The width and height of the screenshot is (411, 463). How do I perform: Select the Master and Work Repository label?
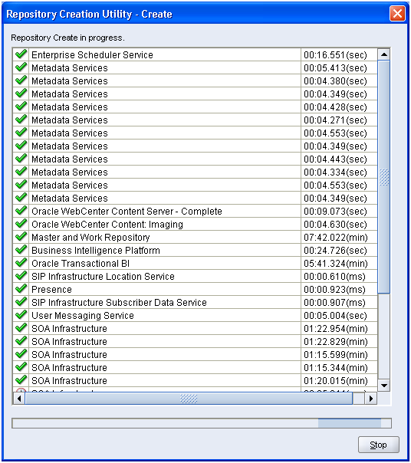click(90, 238)
